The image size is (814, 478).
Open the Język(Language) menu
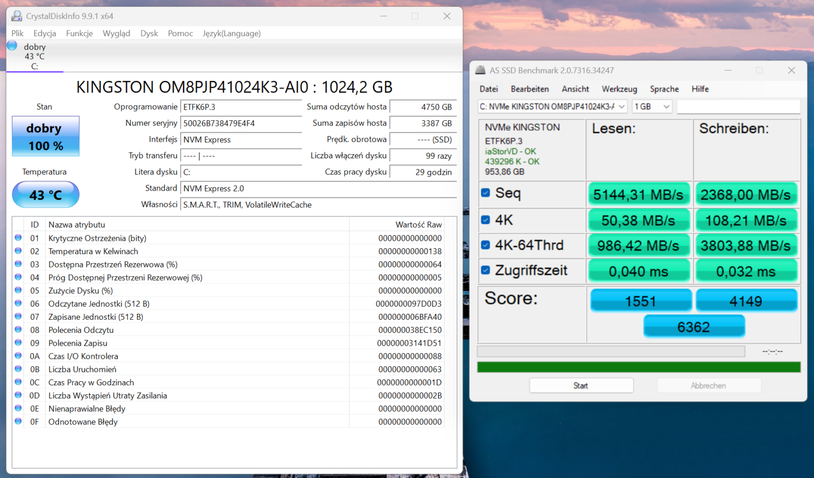232,33
